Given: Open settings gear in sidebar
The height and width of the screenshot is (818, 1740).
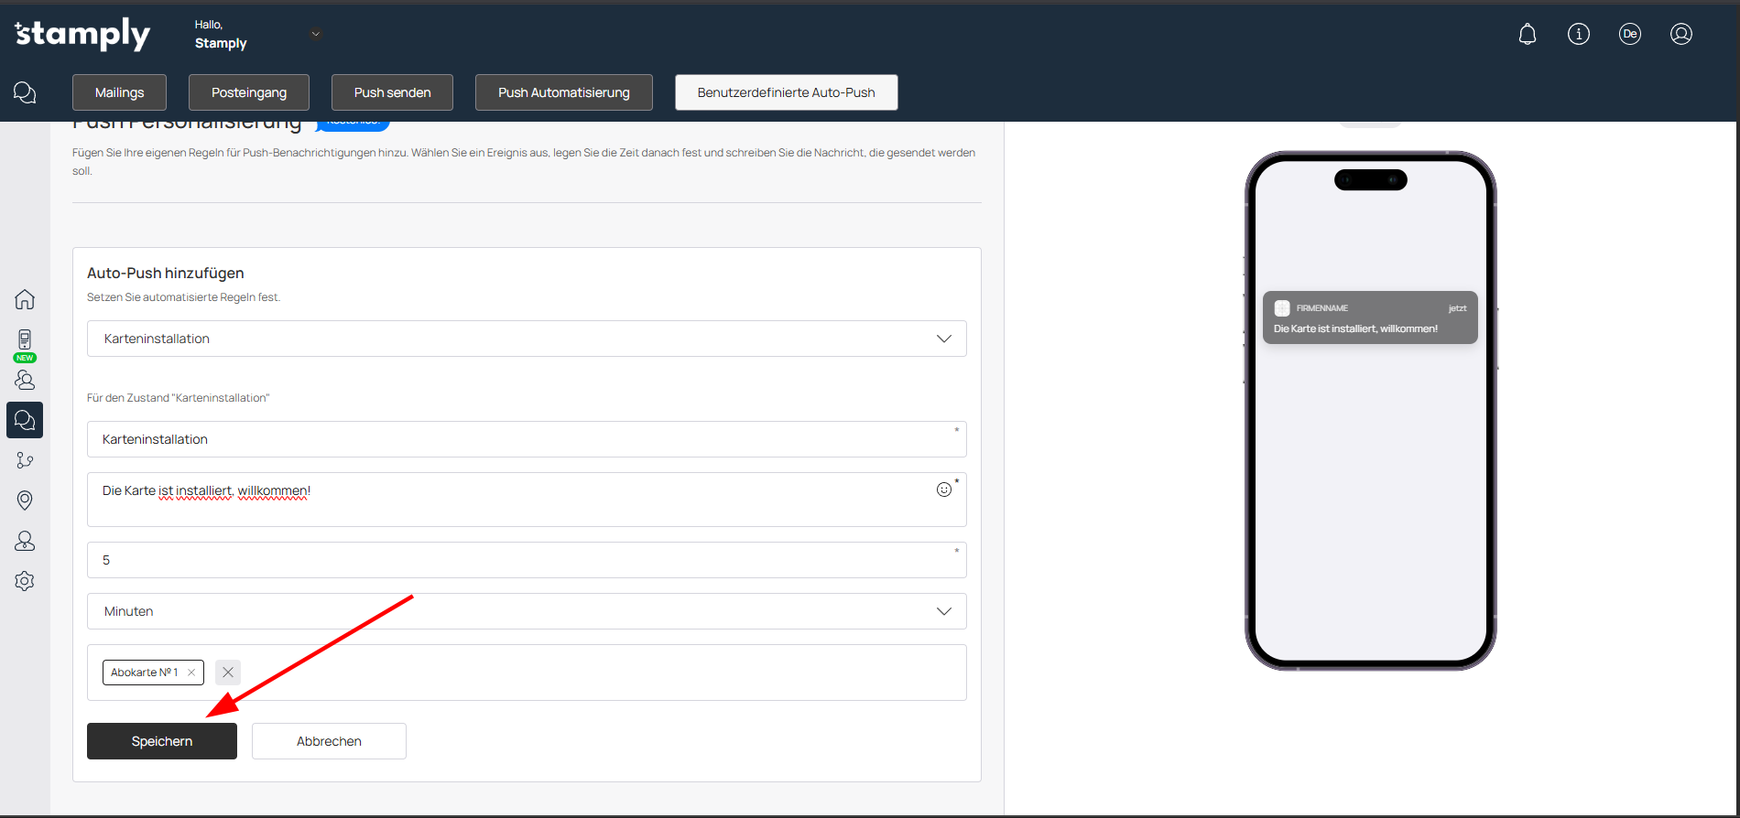Looking at the screenshot, I should tap(25, 581).
